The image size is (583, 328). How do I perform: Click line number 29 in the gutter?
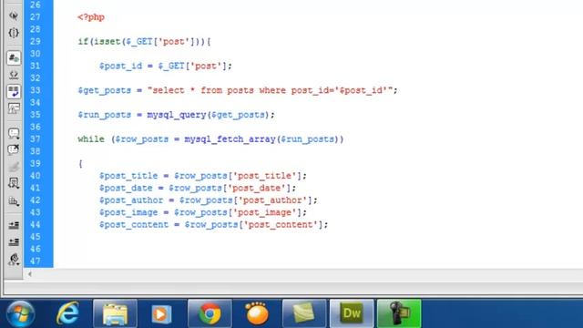pos(36,42)
